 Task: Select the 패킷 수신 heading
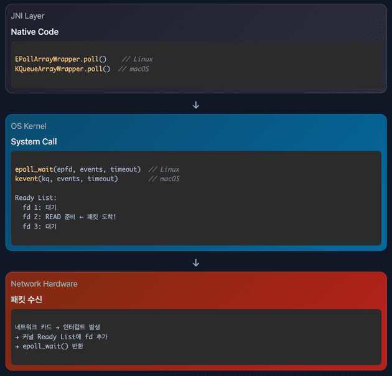coord(26,299)
